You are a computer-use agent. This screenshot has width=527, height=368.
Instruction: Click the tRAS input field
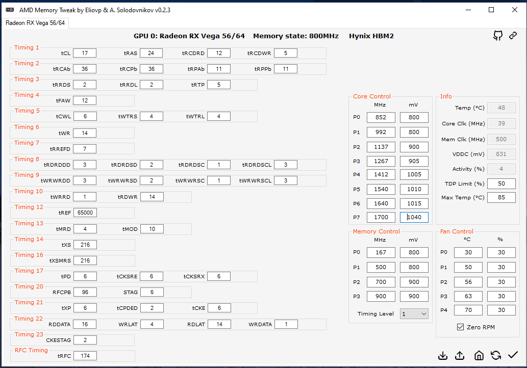(x=151, y=53)
